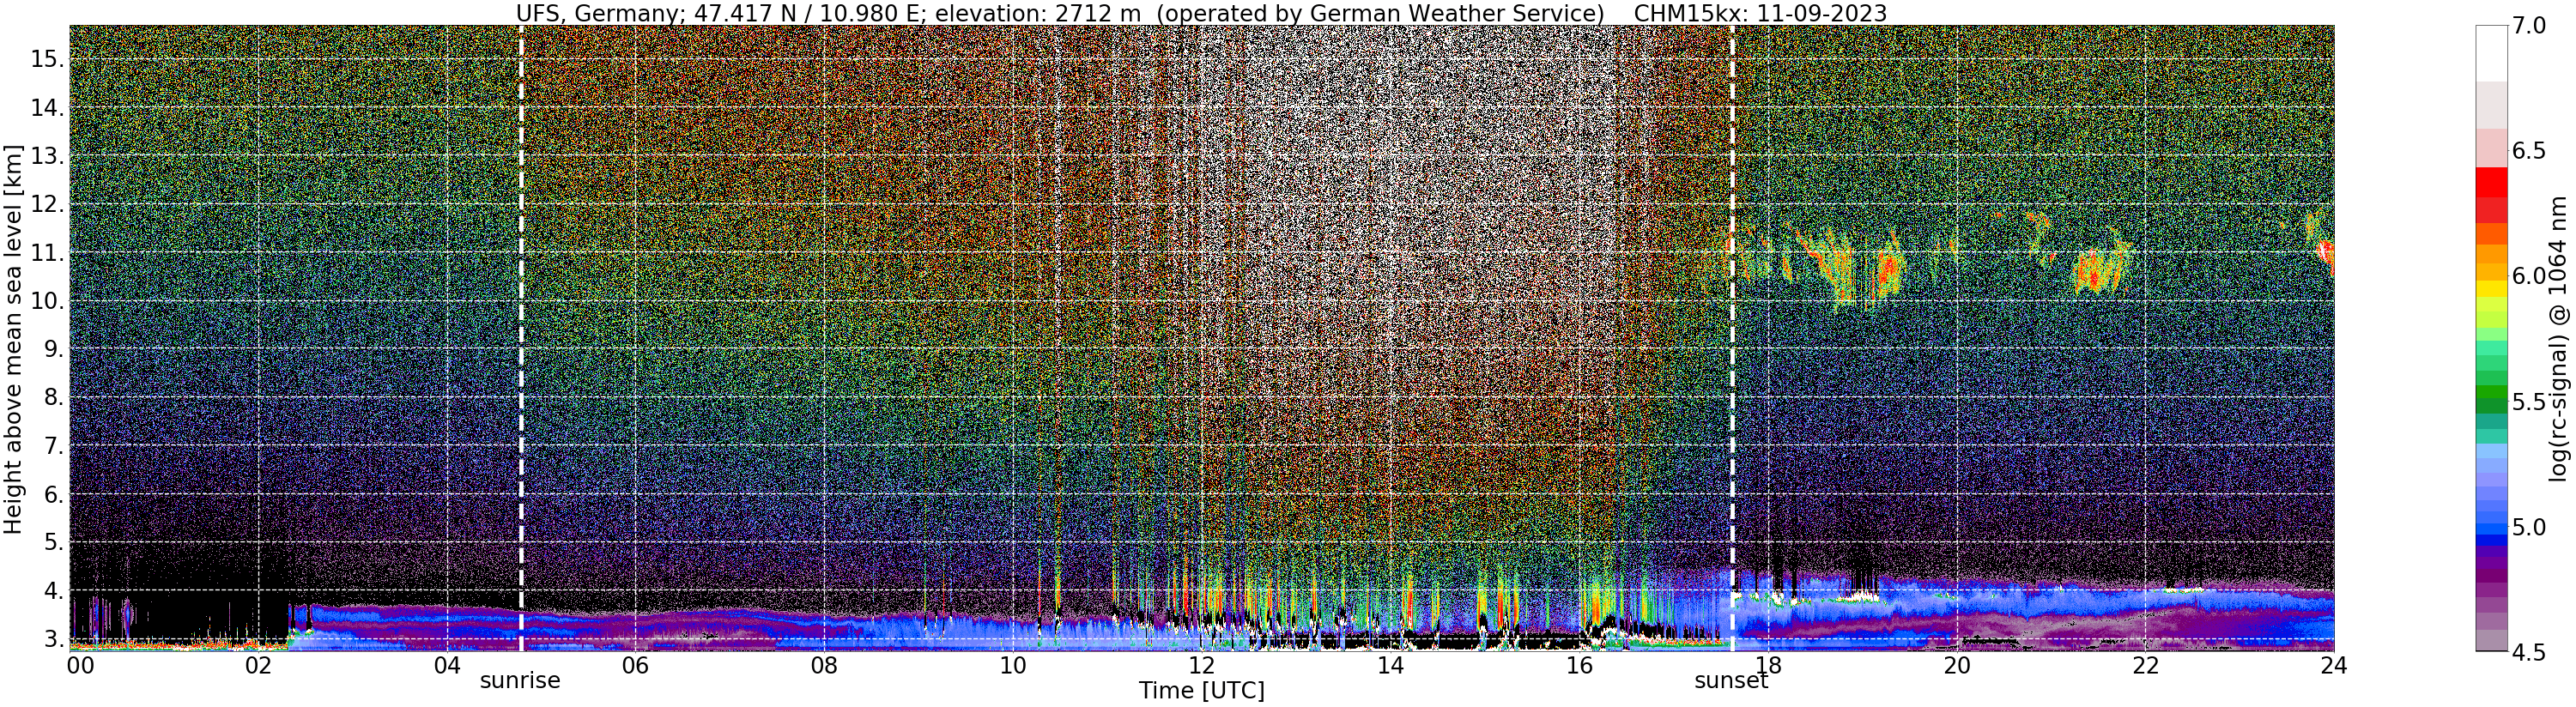Click the "6.5" value on the colorbar scale
Viewport: 2576px width, 707px height.
pyautogui.click(x=2528, y=151)
